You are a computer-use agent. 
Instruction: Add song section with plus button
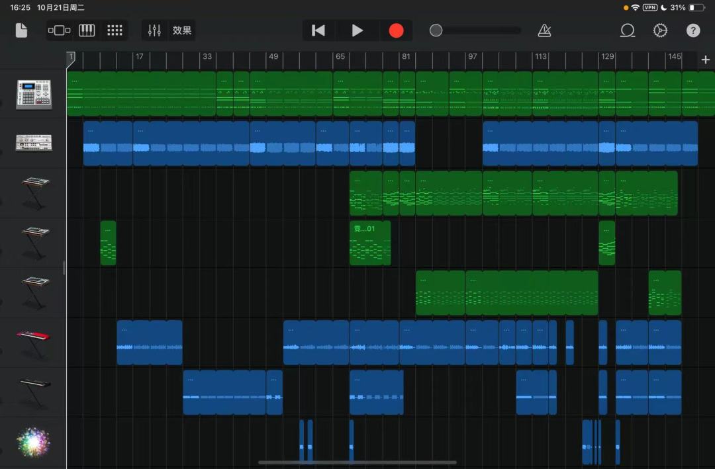(705, 60)
